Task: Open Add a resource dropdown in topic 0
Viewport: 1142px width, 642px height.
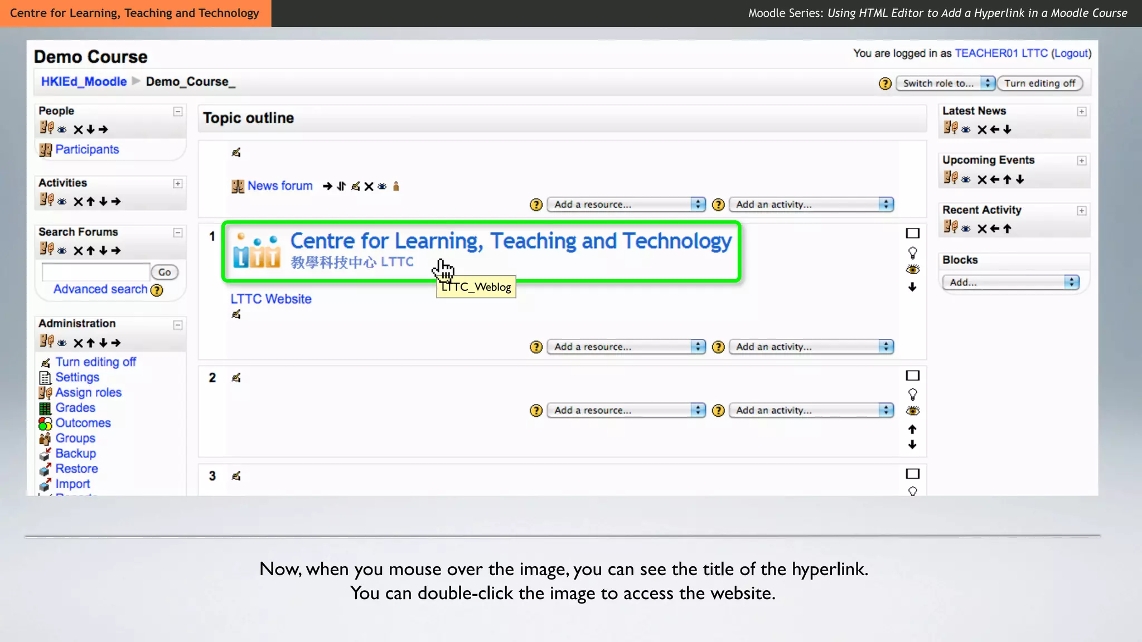Action: tap(626, 205)
